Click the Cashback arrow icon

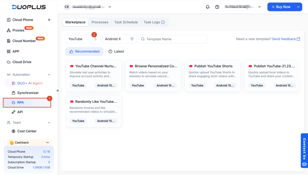click(x=47, y=142)
